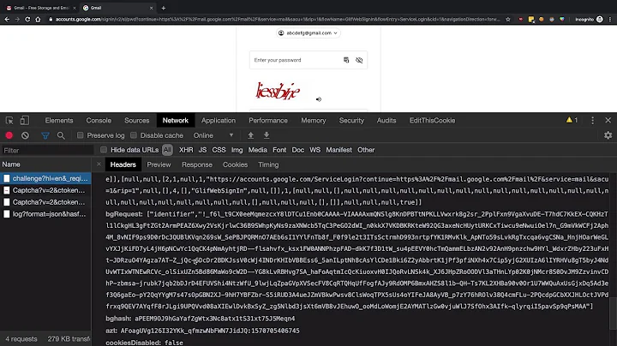Filter requests by WS

pos(314,150)
